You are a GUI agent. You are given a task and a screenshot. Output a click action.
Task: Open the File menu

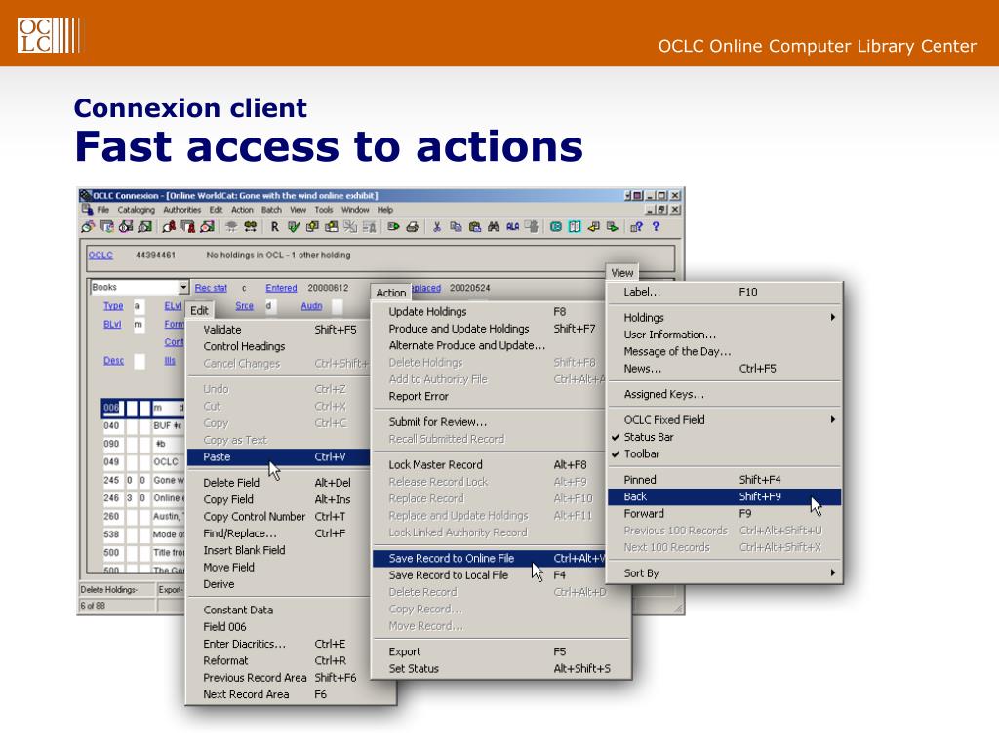[103, 210]
